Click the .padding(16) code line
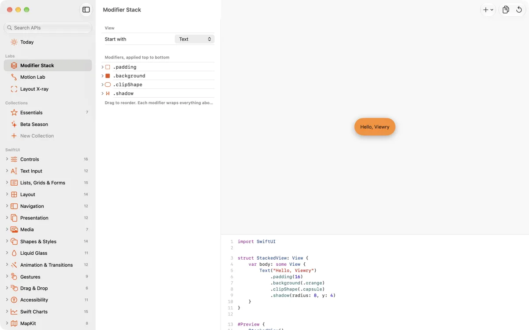 click(x=287, y=277)
